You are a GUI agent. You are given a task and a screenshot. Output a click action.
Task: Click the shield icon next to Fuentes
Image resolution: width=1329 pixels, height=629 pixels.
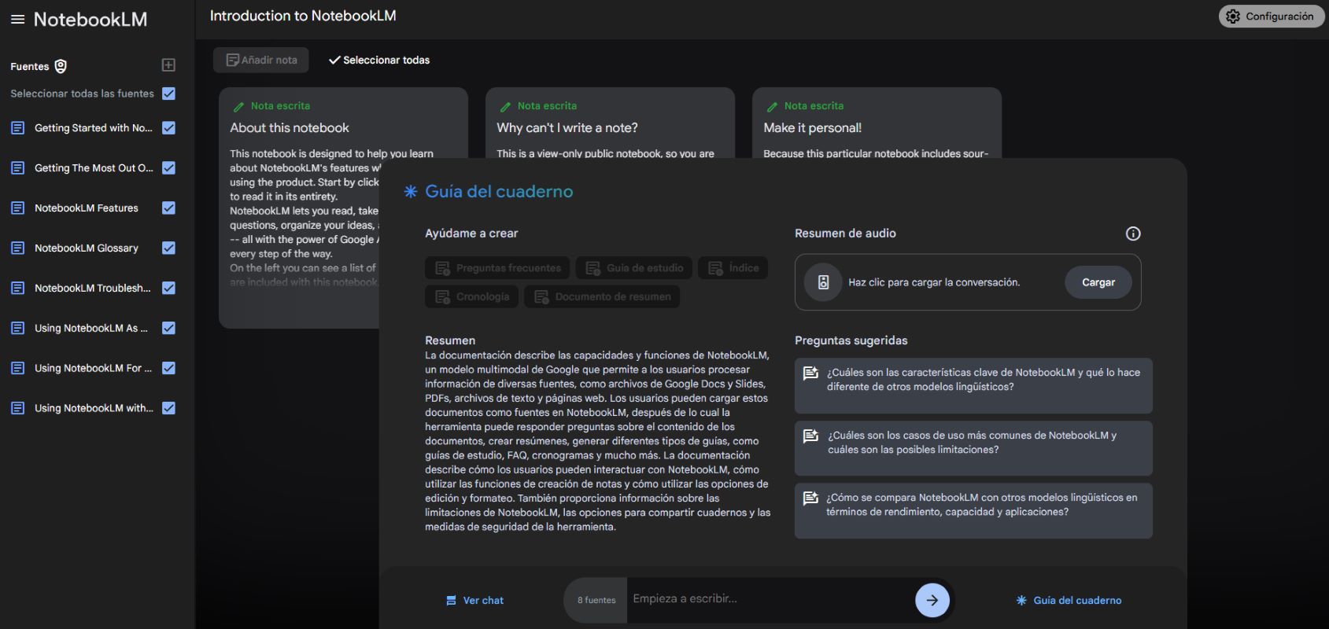coord(61,66)
